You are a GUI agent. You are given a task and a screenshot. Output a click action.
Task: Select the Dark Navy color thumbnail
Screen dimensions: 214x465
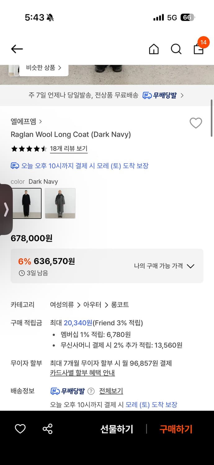27,203
